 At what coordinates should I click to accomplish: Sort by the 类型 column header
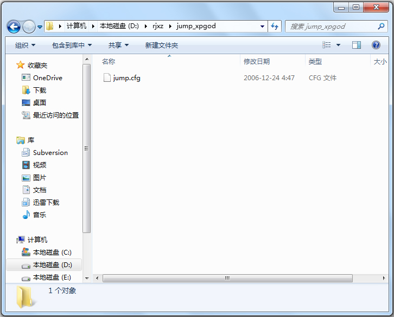tap(315, 61)
